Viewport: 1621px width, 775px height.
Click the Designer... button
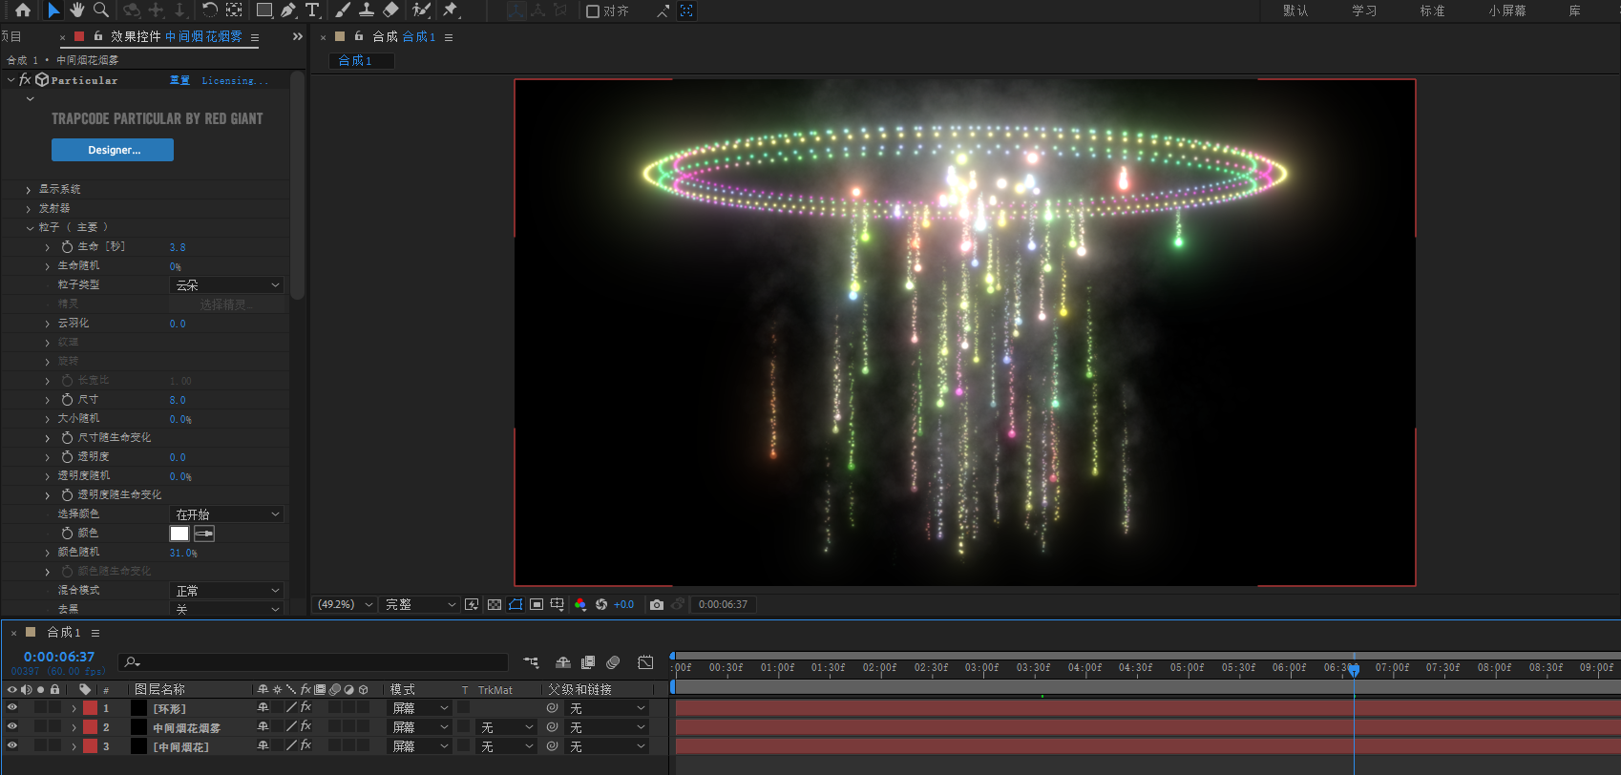click(x=113, y=150)
